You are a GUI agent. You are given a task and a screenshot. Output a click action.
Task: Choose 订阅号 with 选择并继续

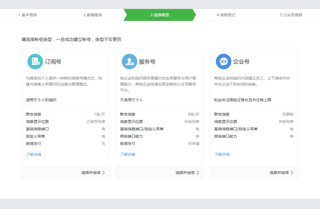click(x=91, y=173)
